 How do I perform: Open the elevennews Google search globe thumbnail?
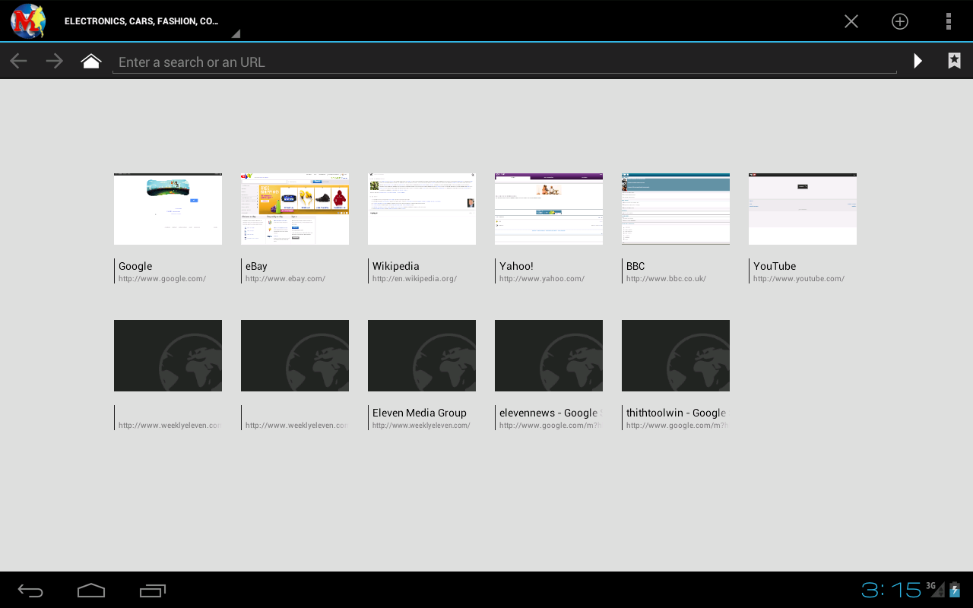click(x=549, y=356)
